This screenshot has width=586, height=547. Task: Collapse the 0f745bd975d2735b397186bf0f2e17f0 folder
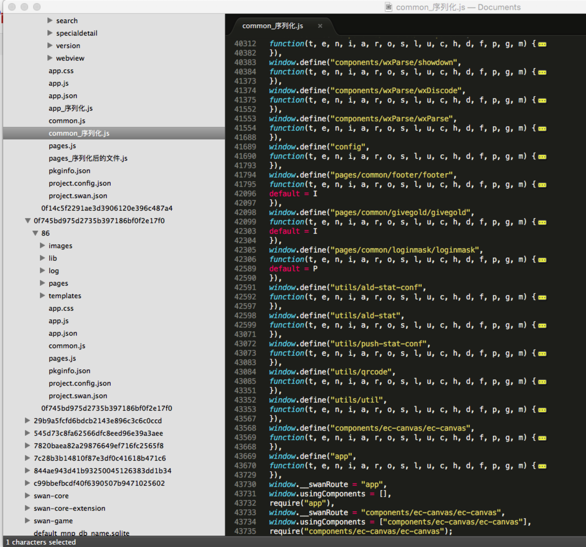pos(27,221)
